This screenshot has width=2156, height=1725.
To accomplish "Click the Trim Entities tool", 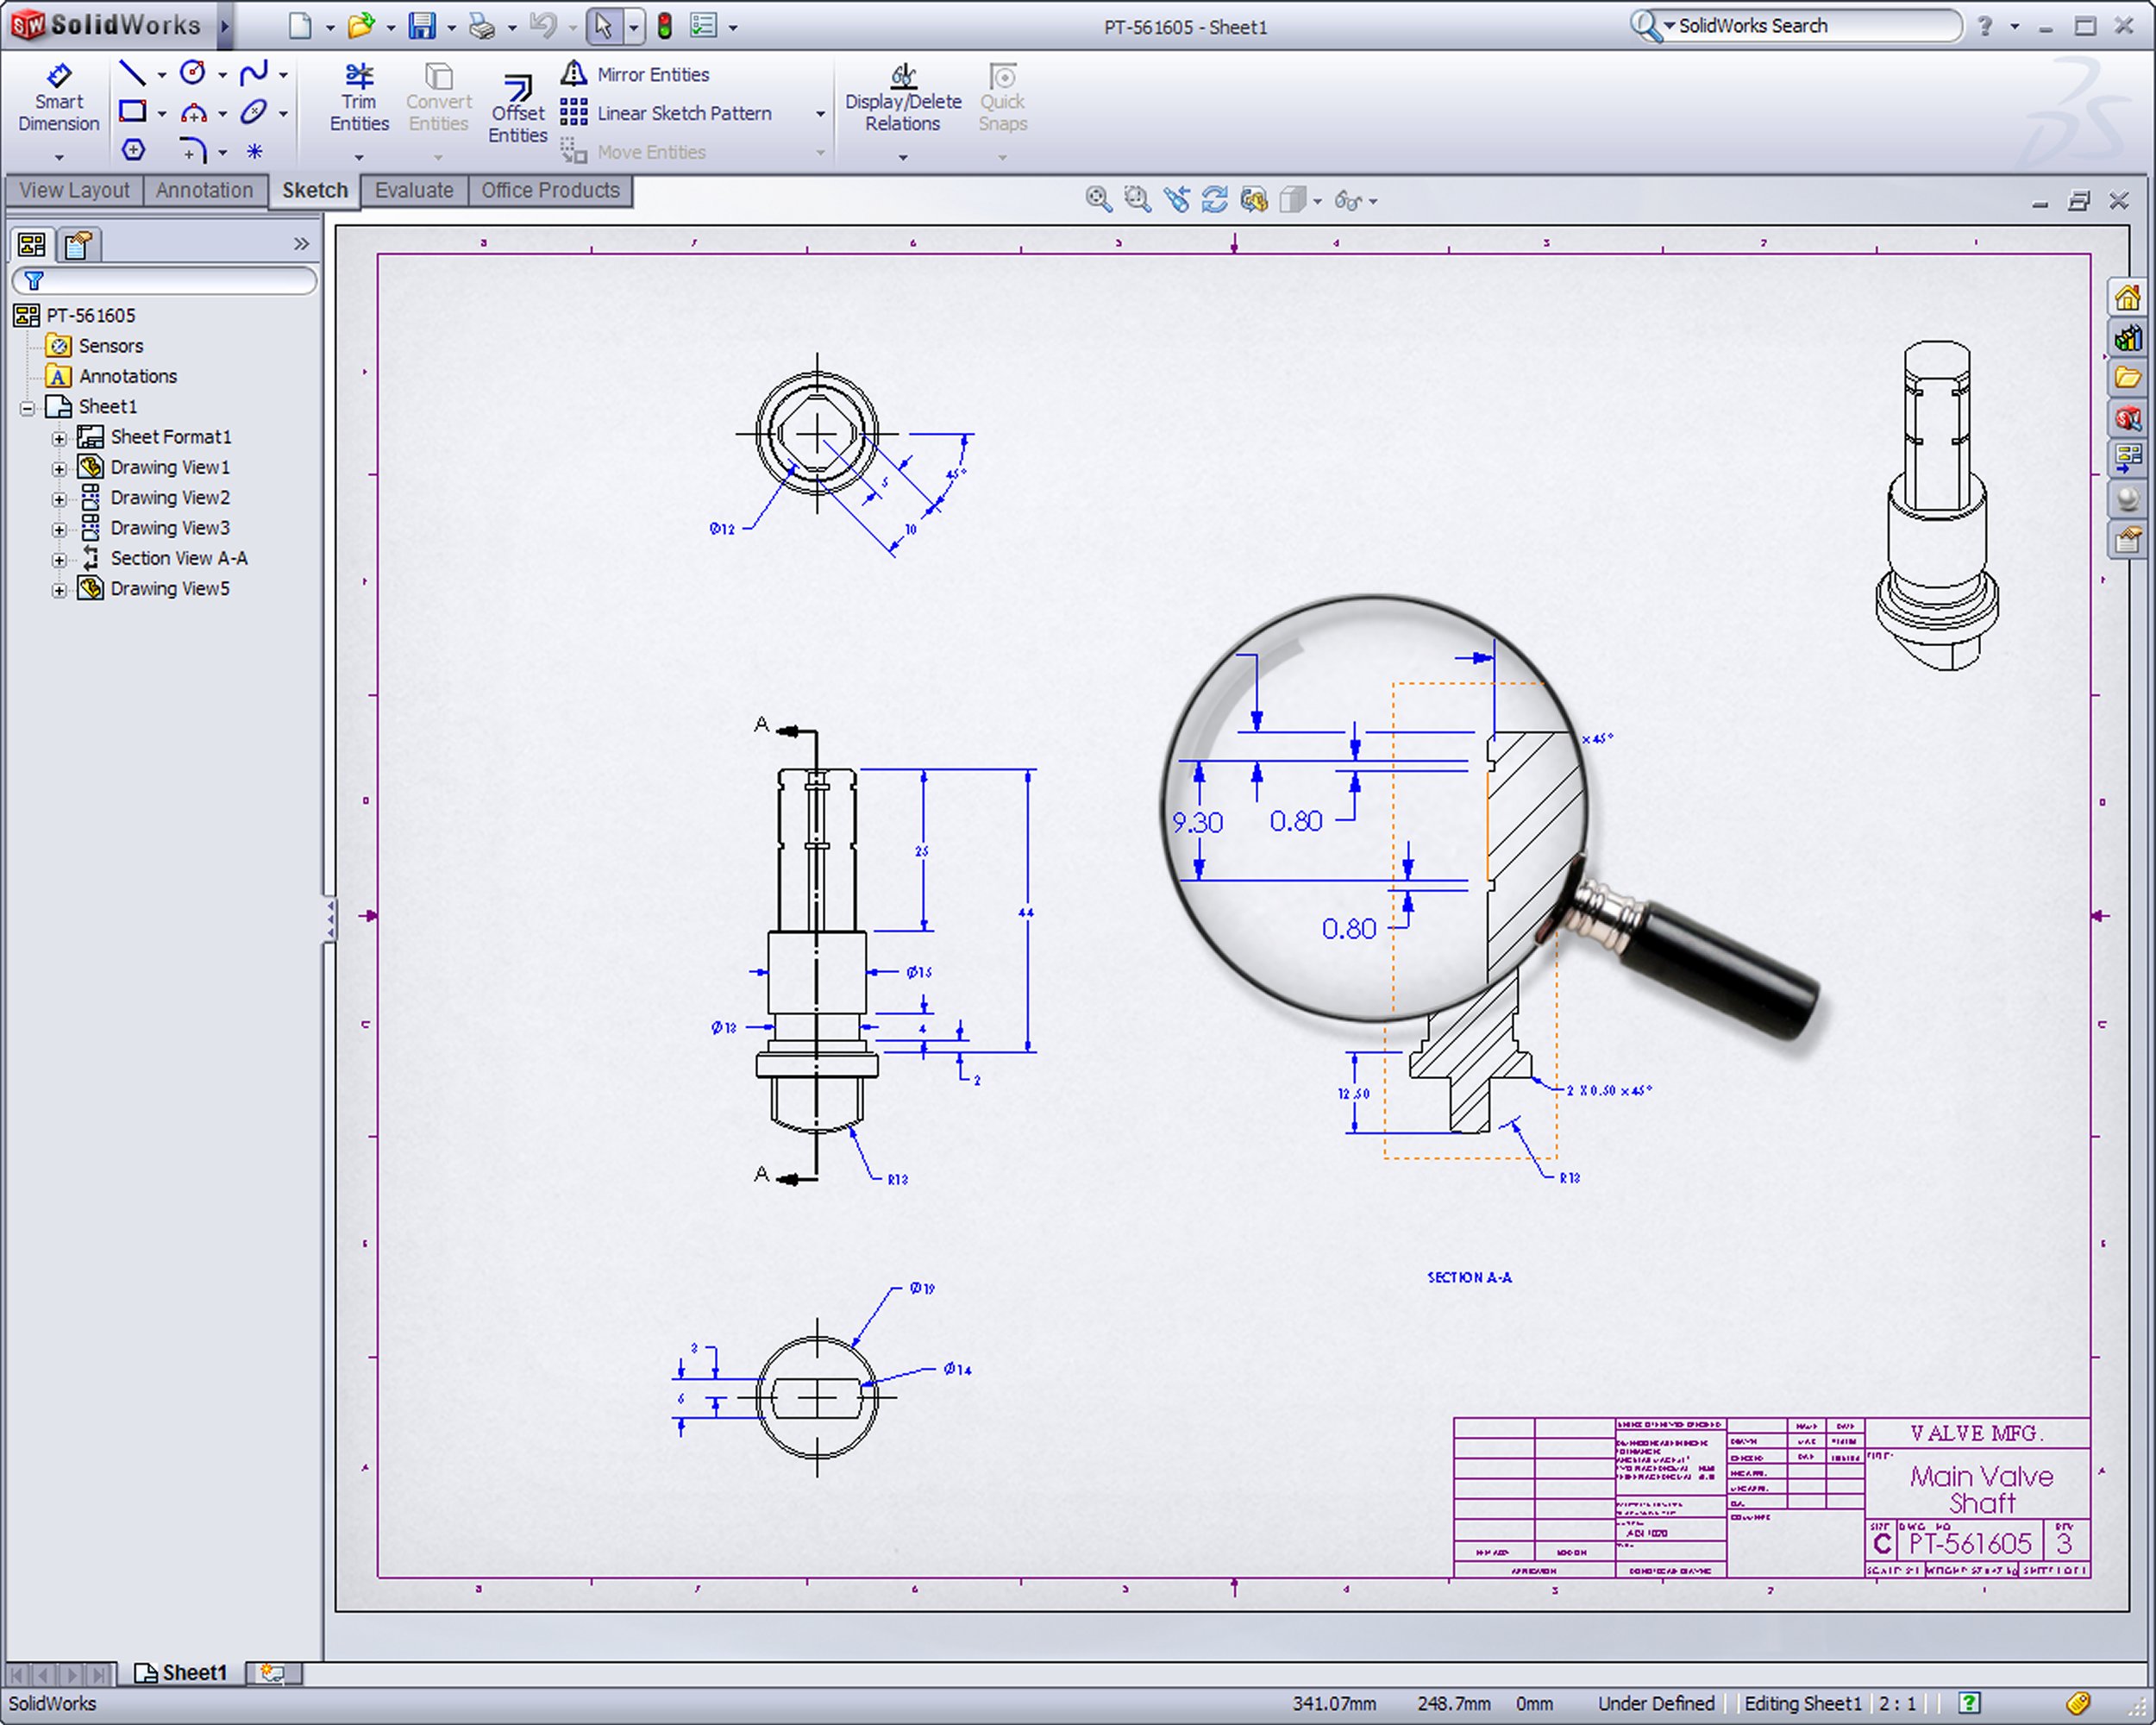I will point(358,100).
